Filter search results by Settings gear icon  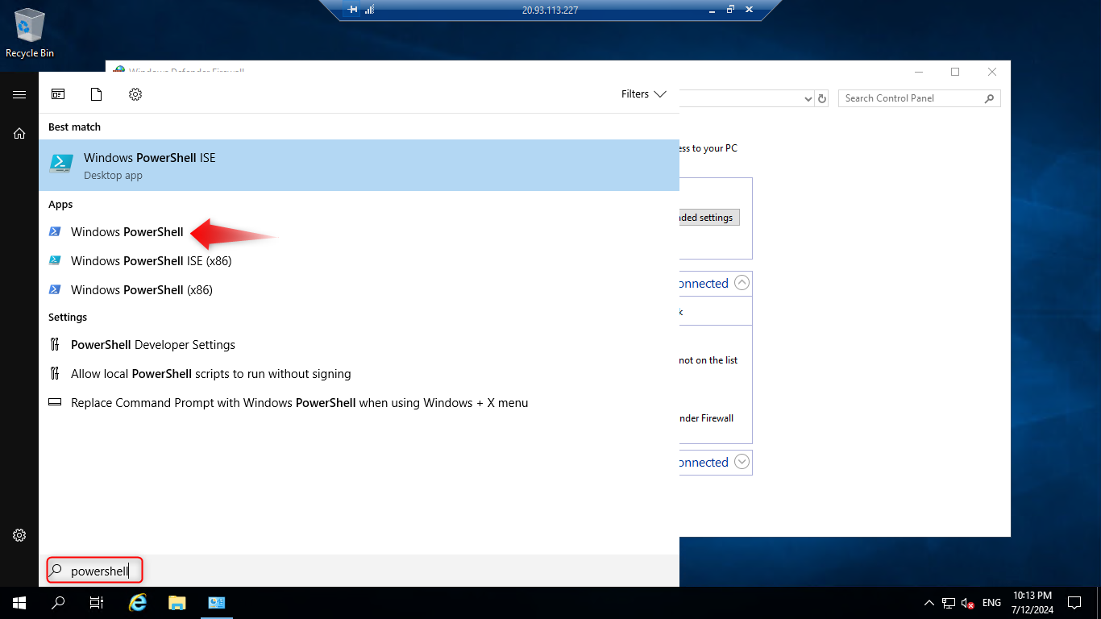(135, 94)
